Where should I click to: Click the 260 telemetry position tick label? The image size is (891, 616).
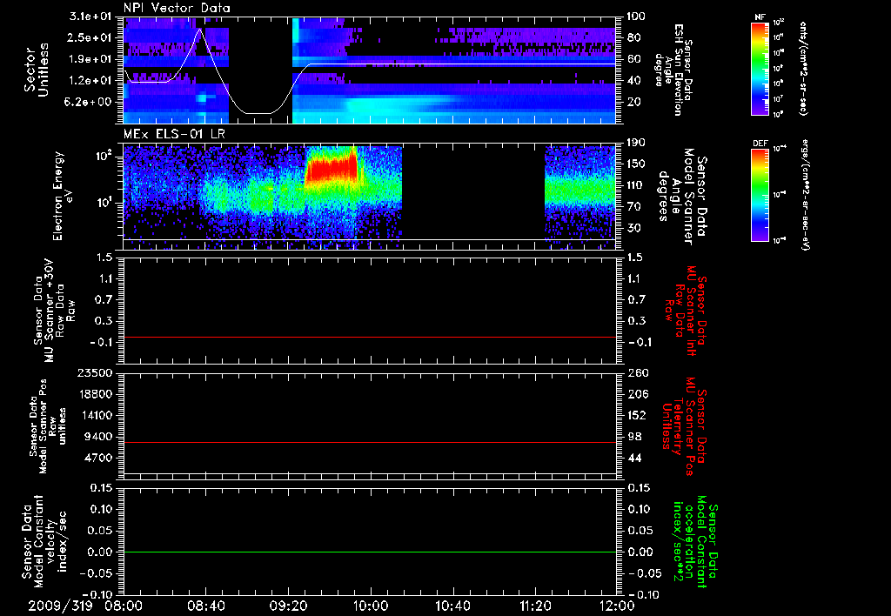[637, 373]
